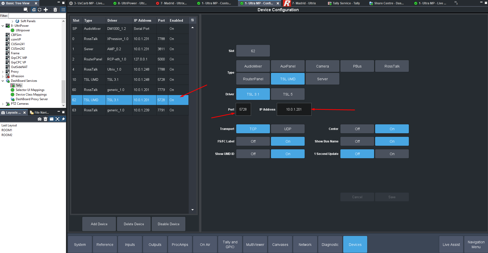Image resolution: width=488 pixels, height=253 pixels.
Task: Click the new window icon in tree toolbar
Action: 26,10
